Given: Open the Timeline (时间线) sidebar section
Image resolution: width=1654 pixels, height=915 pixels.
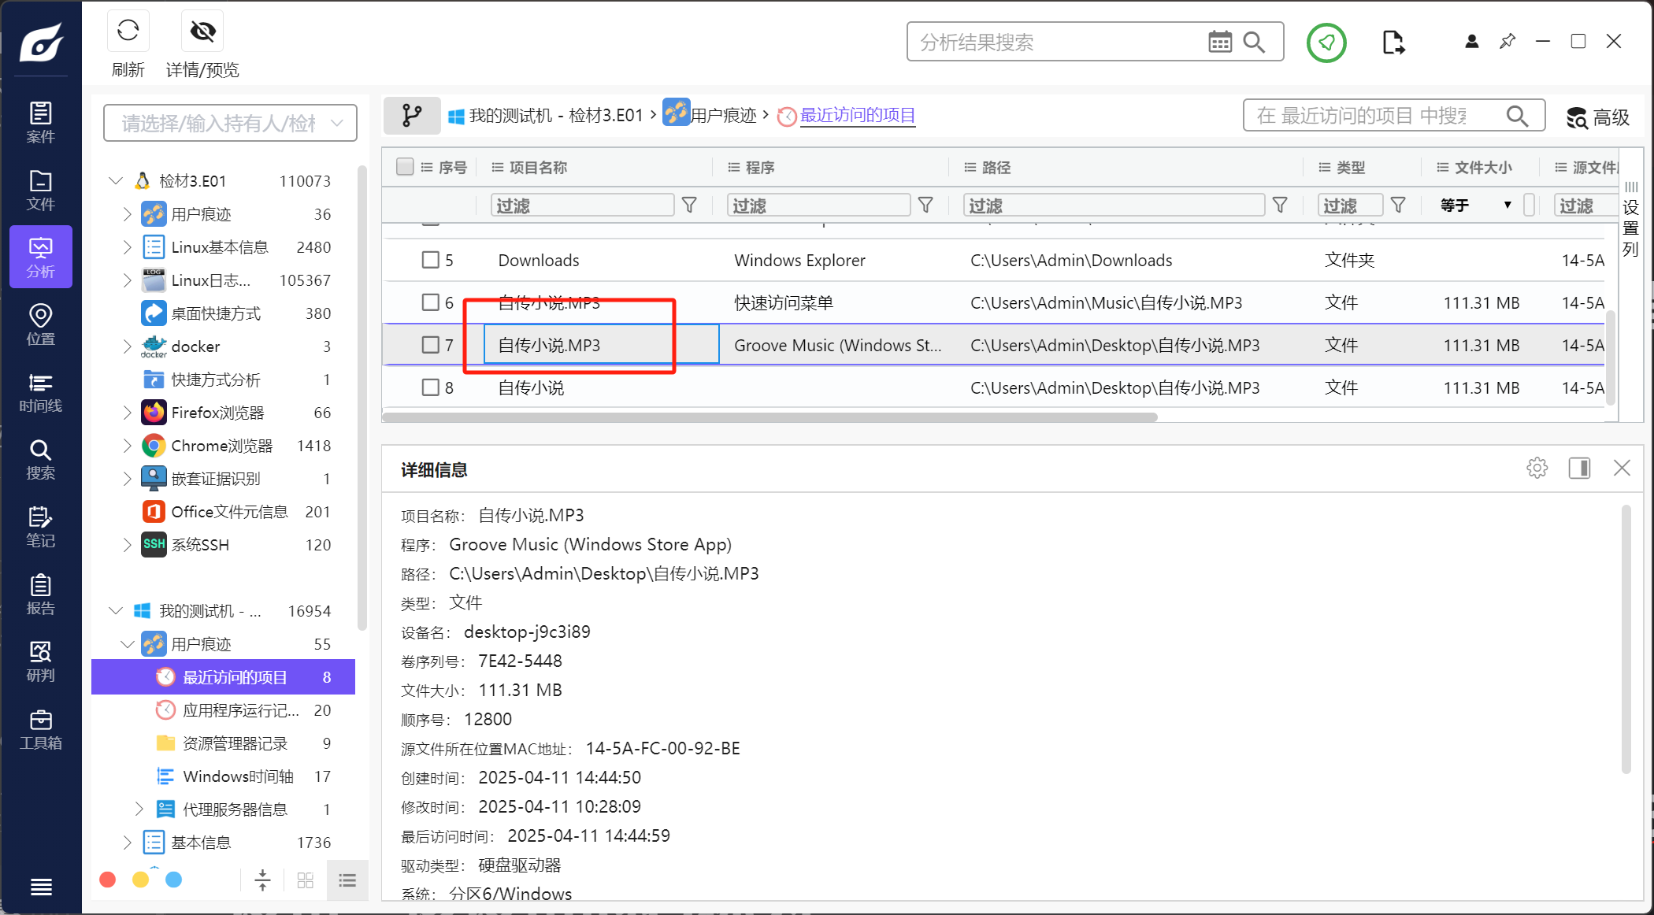Looking at the screenshot, I should coord(41,392).
